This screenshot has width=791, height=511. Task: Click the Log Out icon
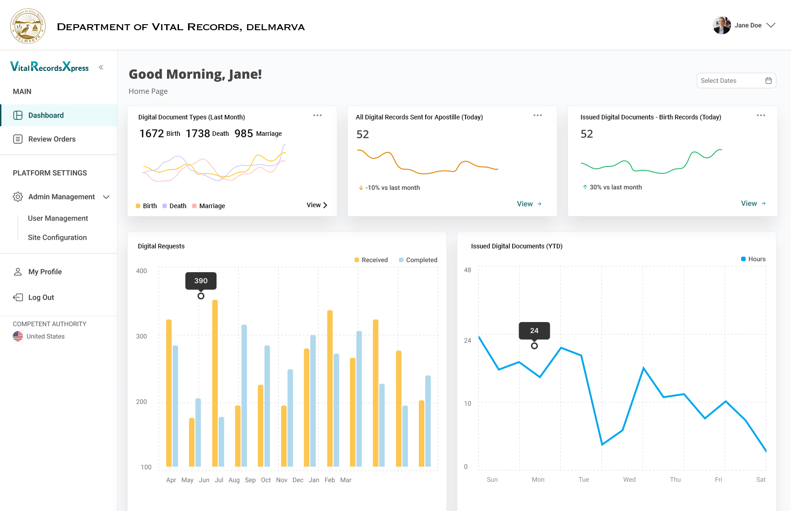[x=17, y=297]
